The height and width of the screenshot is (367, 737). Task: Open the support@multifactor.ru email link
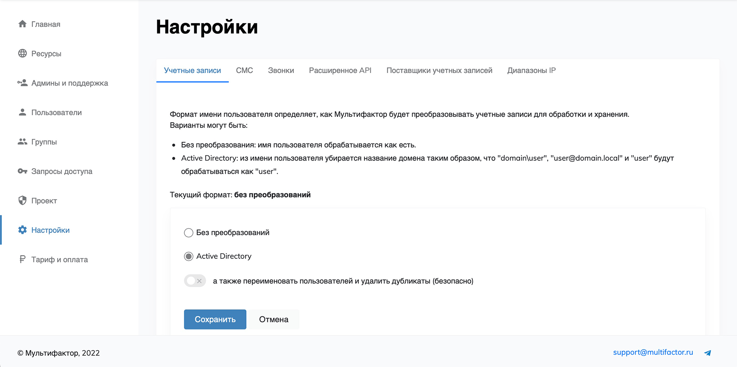pos(653,352)
